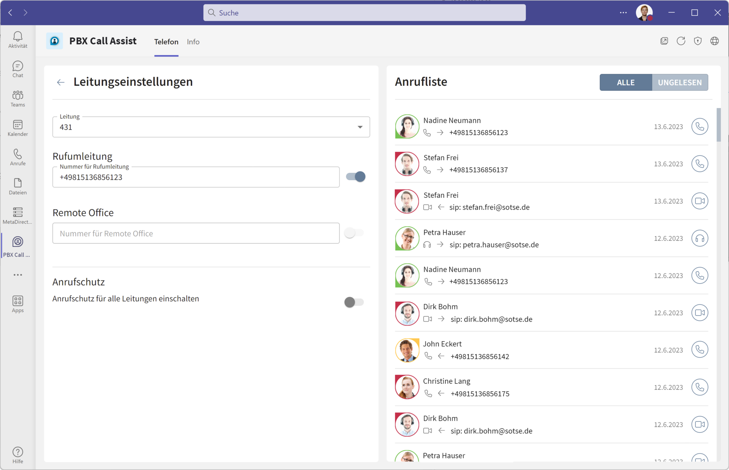Click the reload icon in the header
Screen dimensions: 729x470
coord(681,41)
